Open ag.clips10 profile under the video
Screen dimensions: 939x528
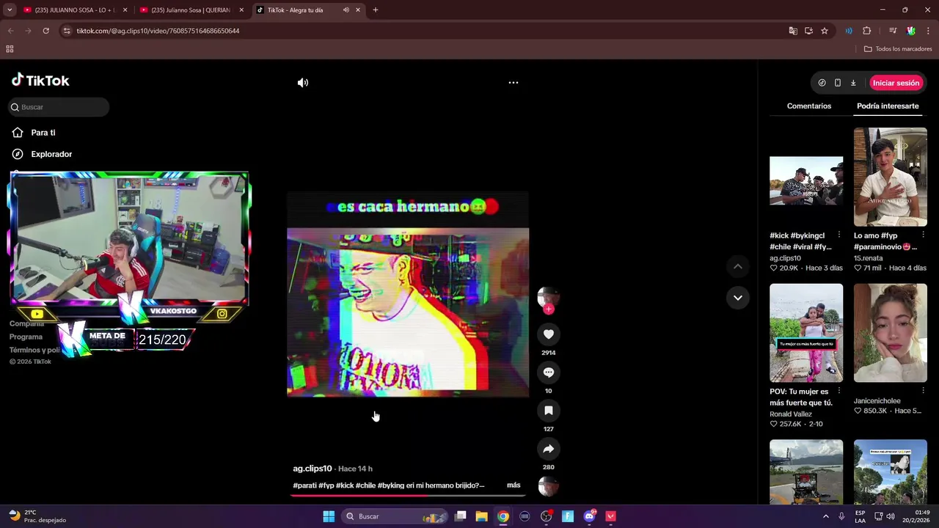pos(313,469)
